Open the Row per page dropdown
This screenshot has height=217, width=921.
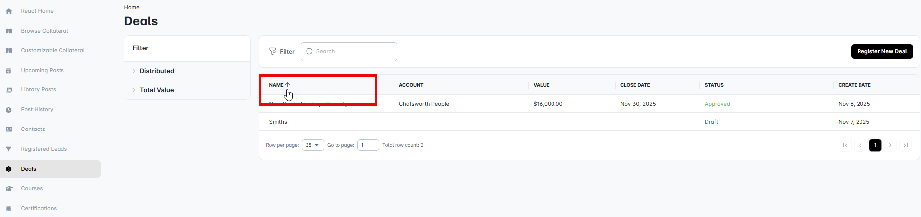312,145
